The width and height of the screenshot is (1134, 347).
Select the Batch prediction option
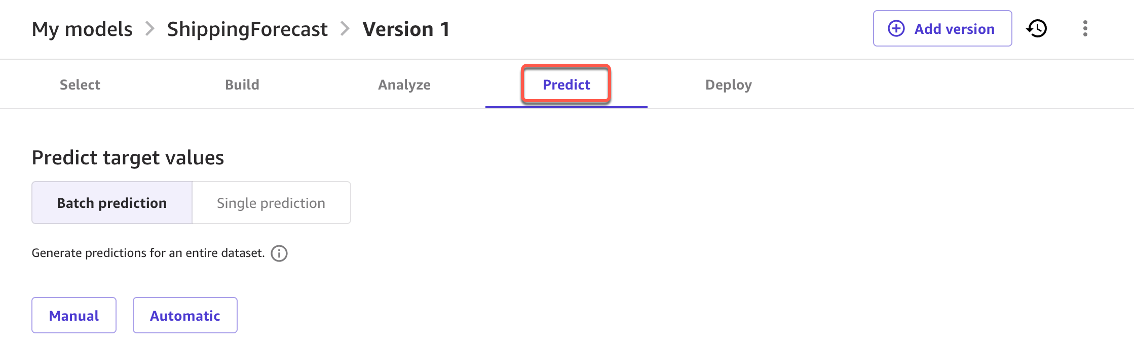pos(112,203)
